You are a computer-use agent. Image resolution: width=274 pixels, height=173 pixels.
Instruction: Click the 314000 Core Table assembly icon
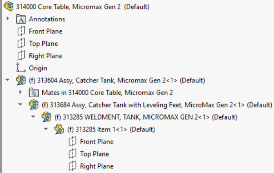(x=8, y=6)
